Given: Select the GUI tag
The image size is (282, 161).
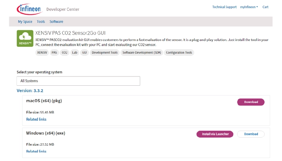Looking at the screenshot, I should (x=84, y=52).
